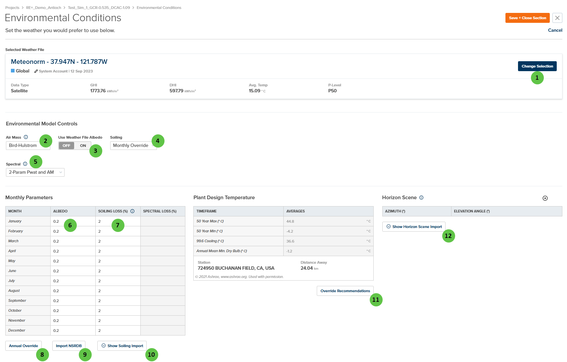
Task: Click Avg. Temp value 15.09
Action: pos(255,91)
